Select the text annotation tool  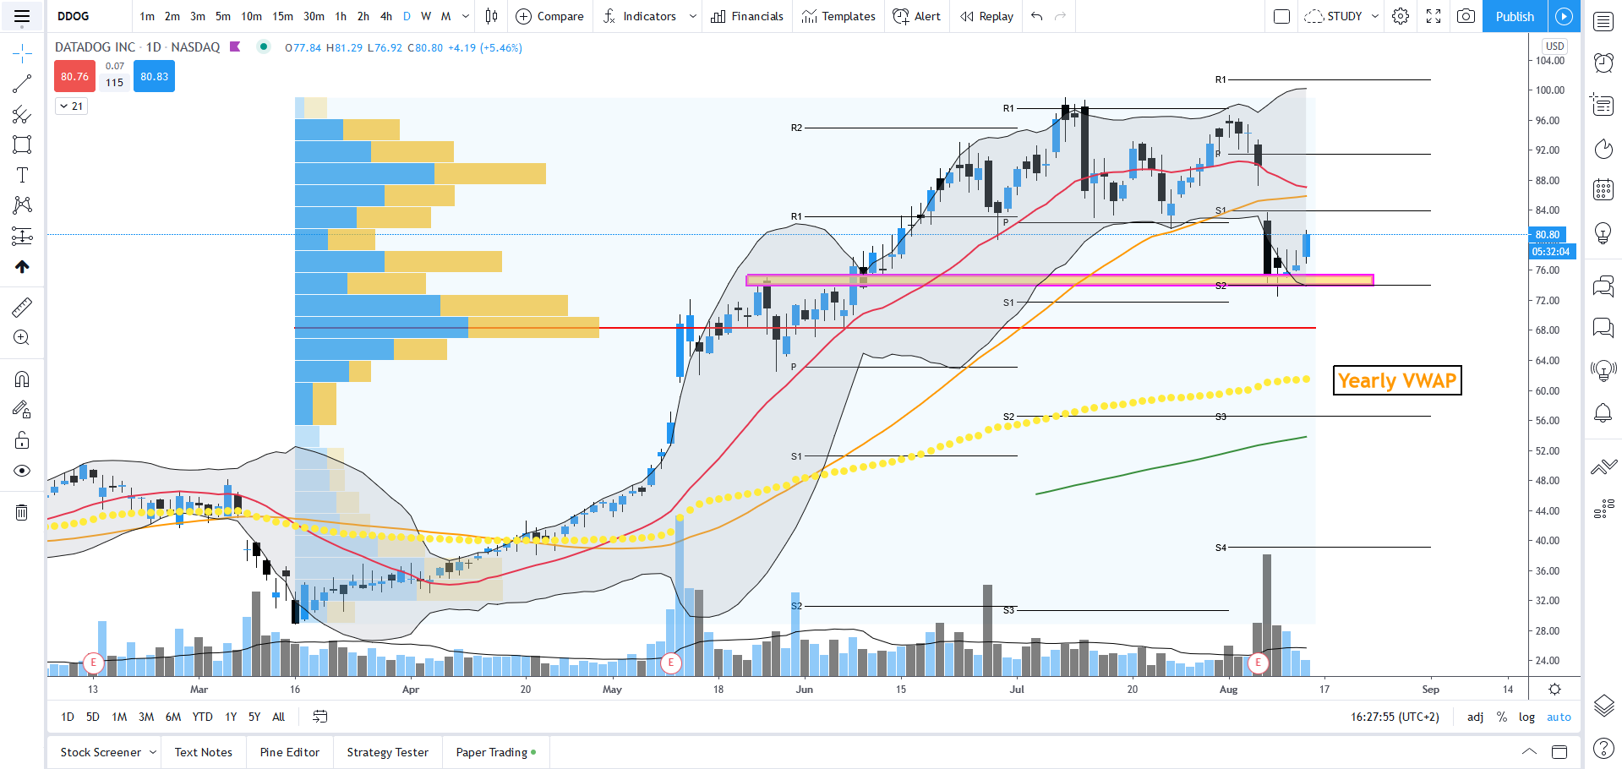(x=22, y=175)
